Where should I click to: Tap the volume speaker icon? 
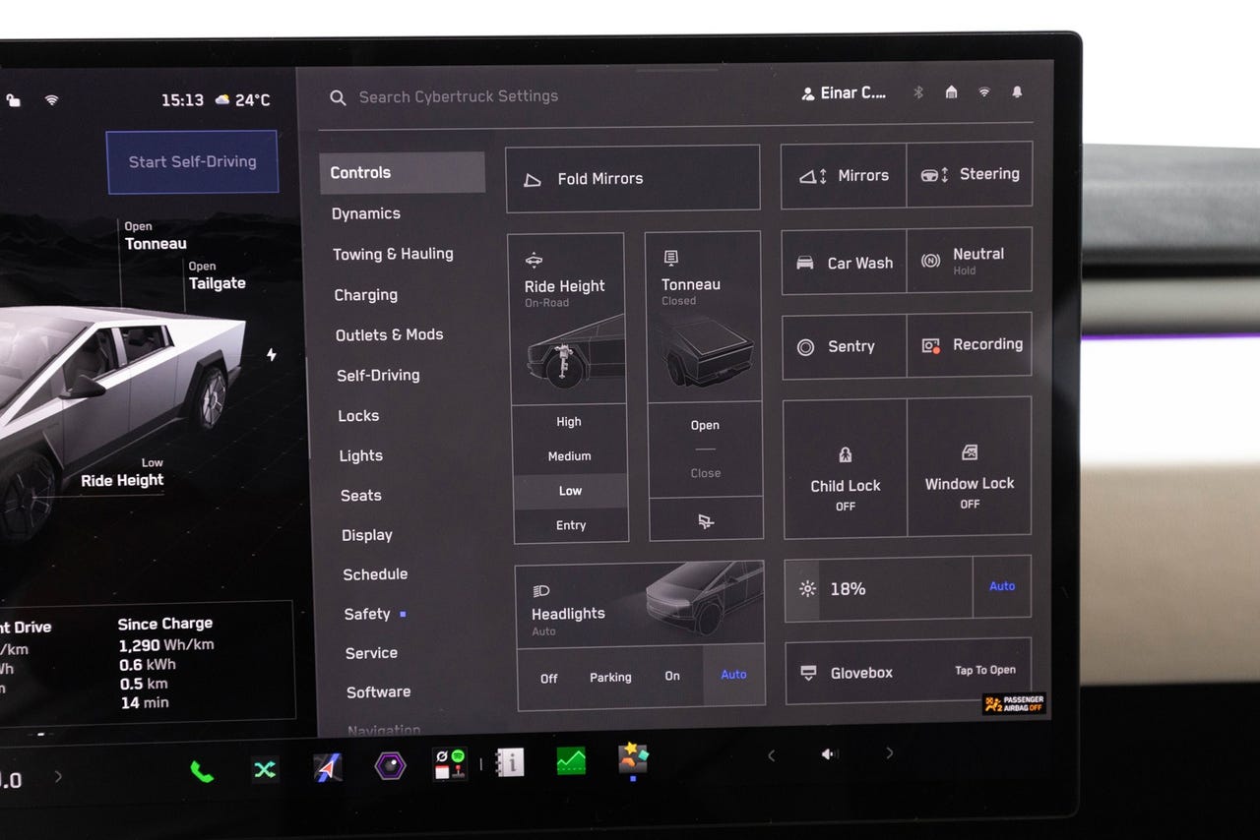pyautogui.click(x=830, y=753)
